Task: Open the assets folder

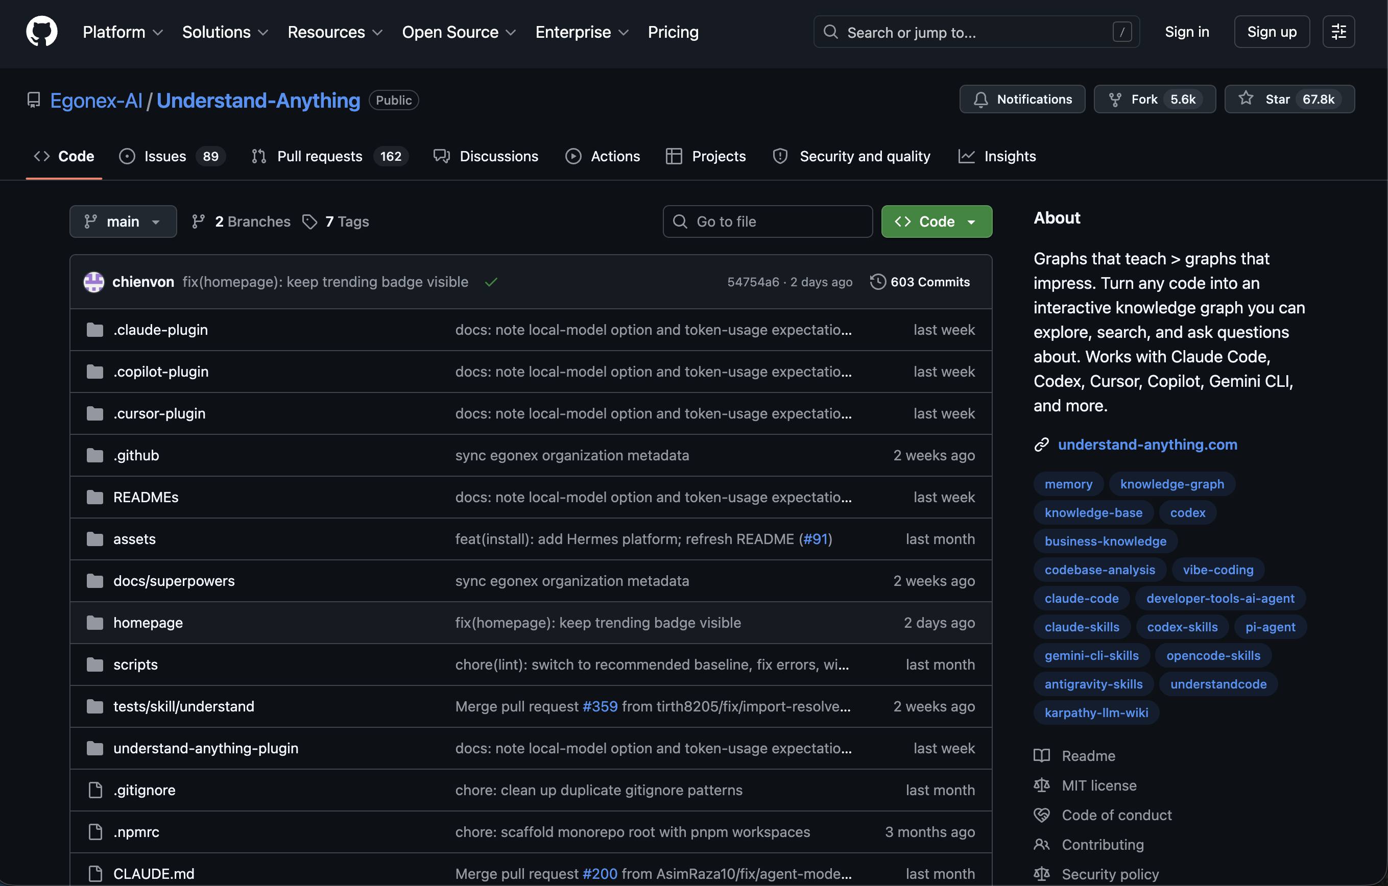Action: [x=134, y=539]
